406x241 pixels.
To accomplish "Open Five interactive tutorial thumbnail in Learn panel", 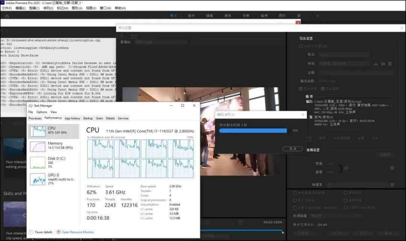I will [15, 214].
